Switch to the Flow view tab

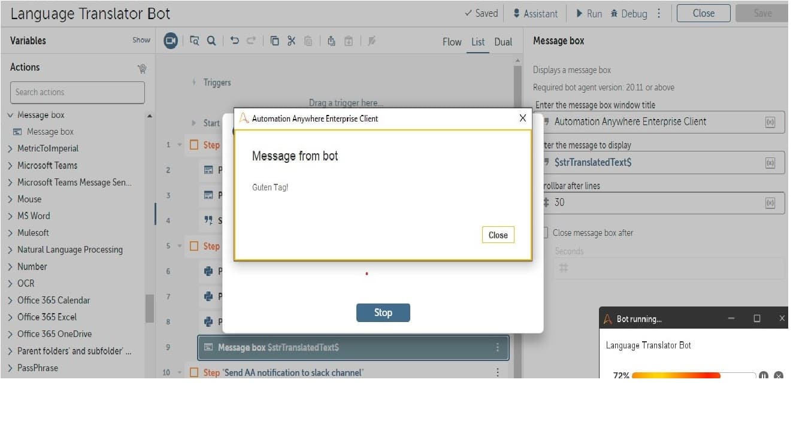tap(452, 42)
